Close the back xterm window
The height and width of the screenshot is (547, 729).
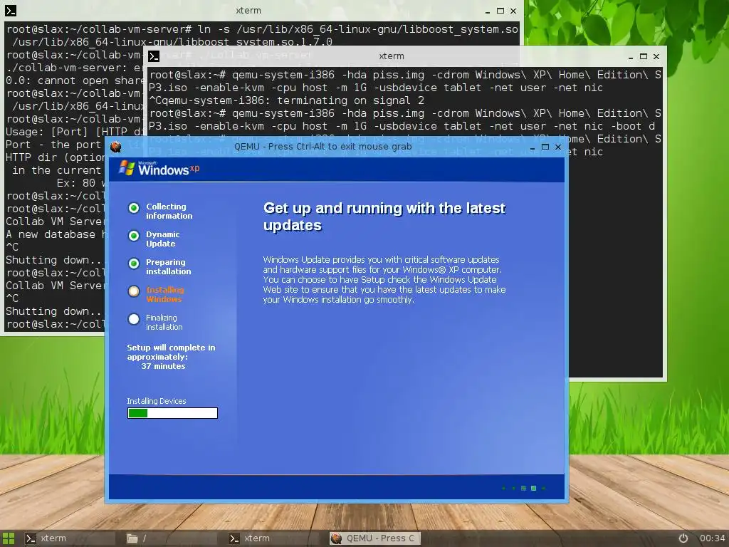[513, 11]
